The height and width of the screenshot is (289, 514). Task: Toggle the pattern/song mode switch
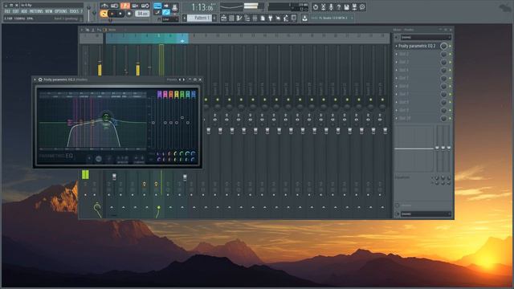point(104,14)
